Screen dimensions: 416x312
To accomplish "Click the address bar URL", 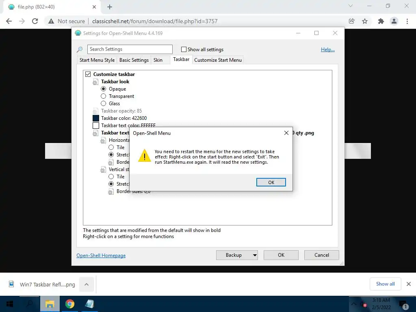I will click(x=155, y=21).
